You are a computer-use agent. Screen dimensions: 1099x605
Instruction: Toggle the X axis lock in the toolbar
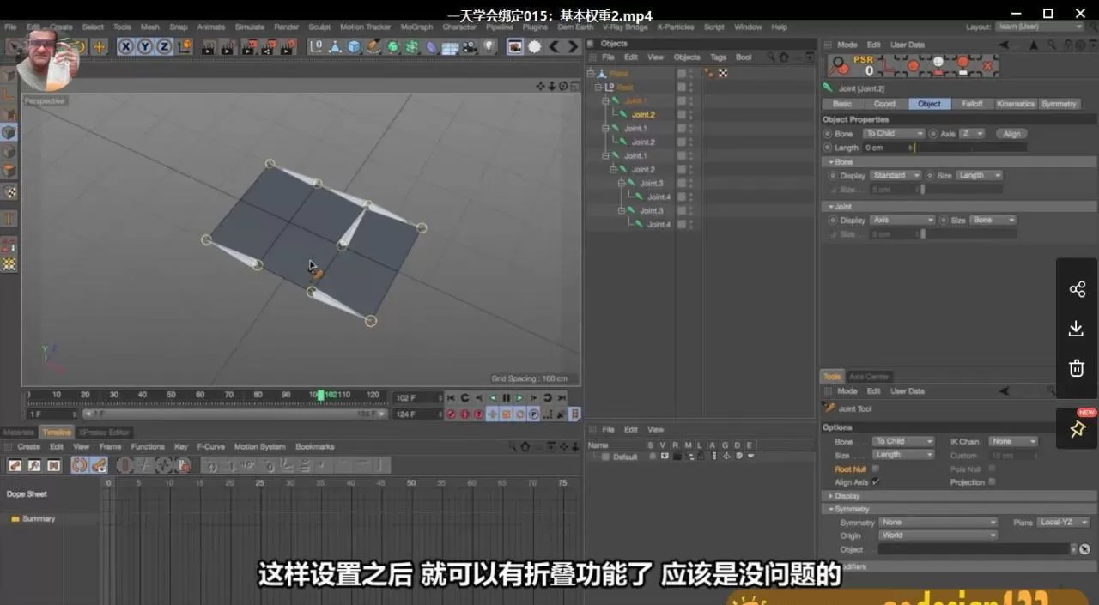(124, 45)
